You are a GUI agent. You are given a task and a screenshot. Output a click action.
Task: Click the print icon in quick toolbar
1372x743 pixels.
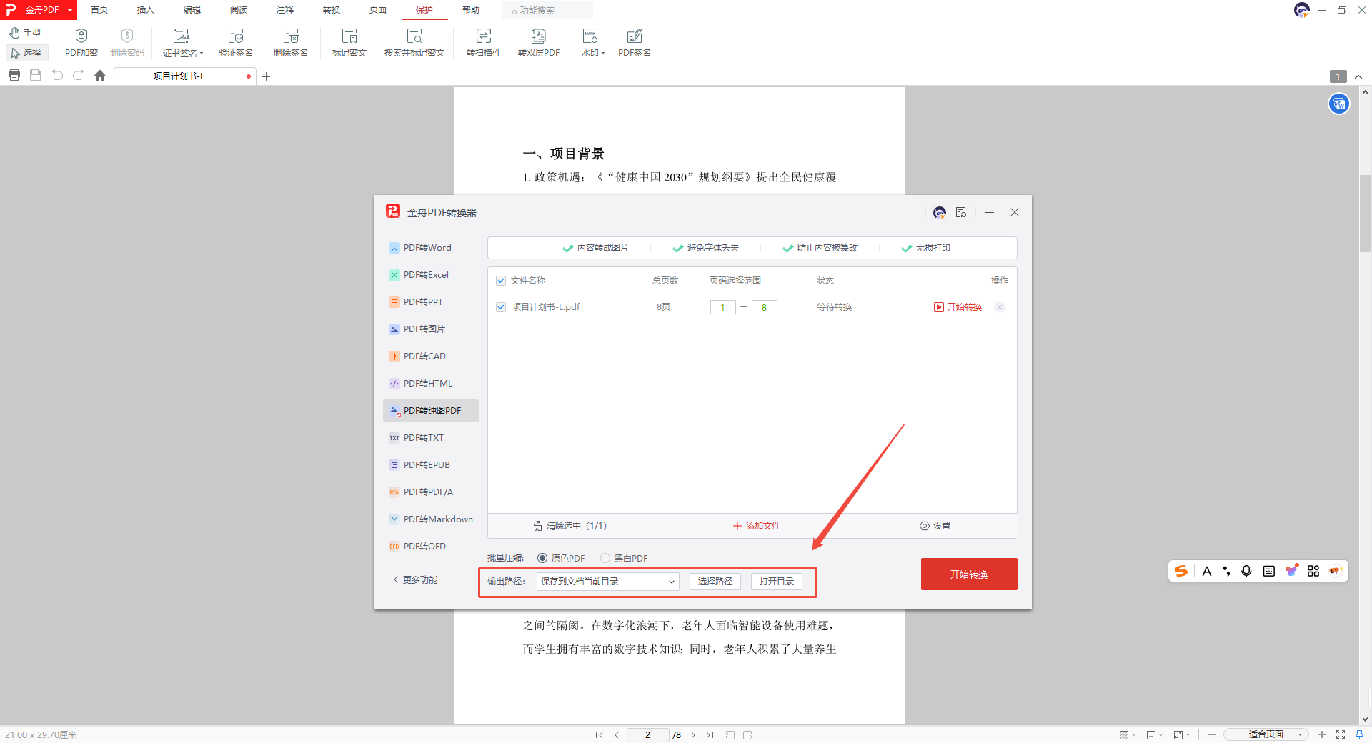[14, 76]
